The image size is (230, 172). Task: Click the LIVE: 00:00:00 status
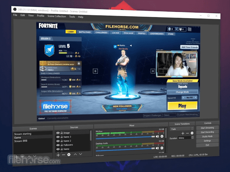(160, 157)
